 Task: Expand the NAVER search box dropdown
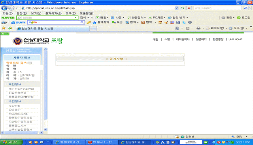click(76, 17)
